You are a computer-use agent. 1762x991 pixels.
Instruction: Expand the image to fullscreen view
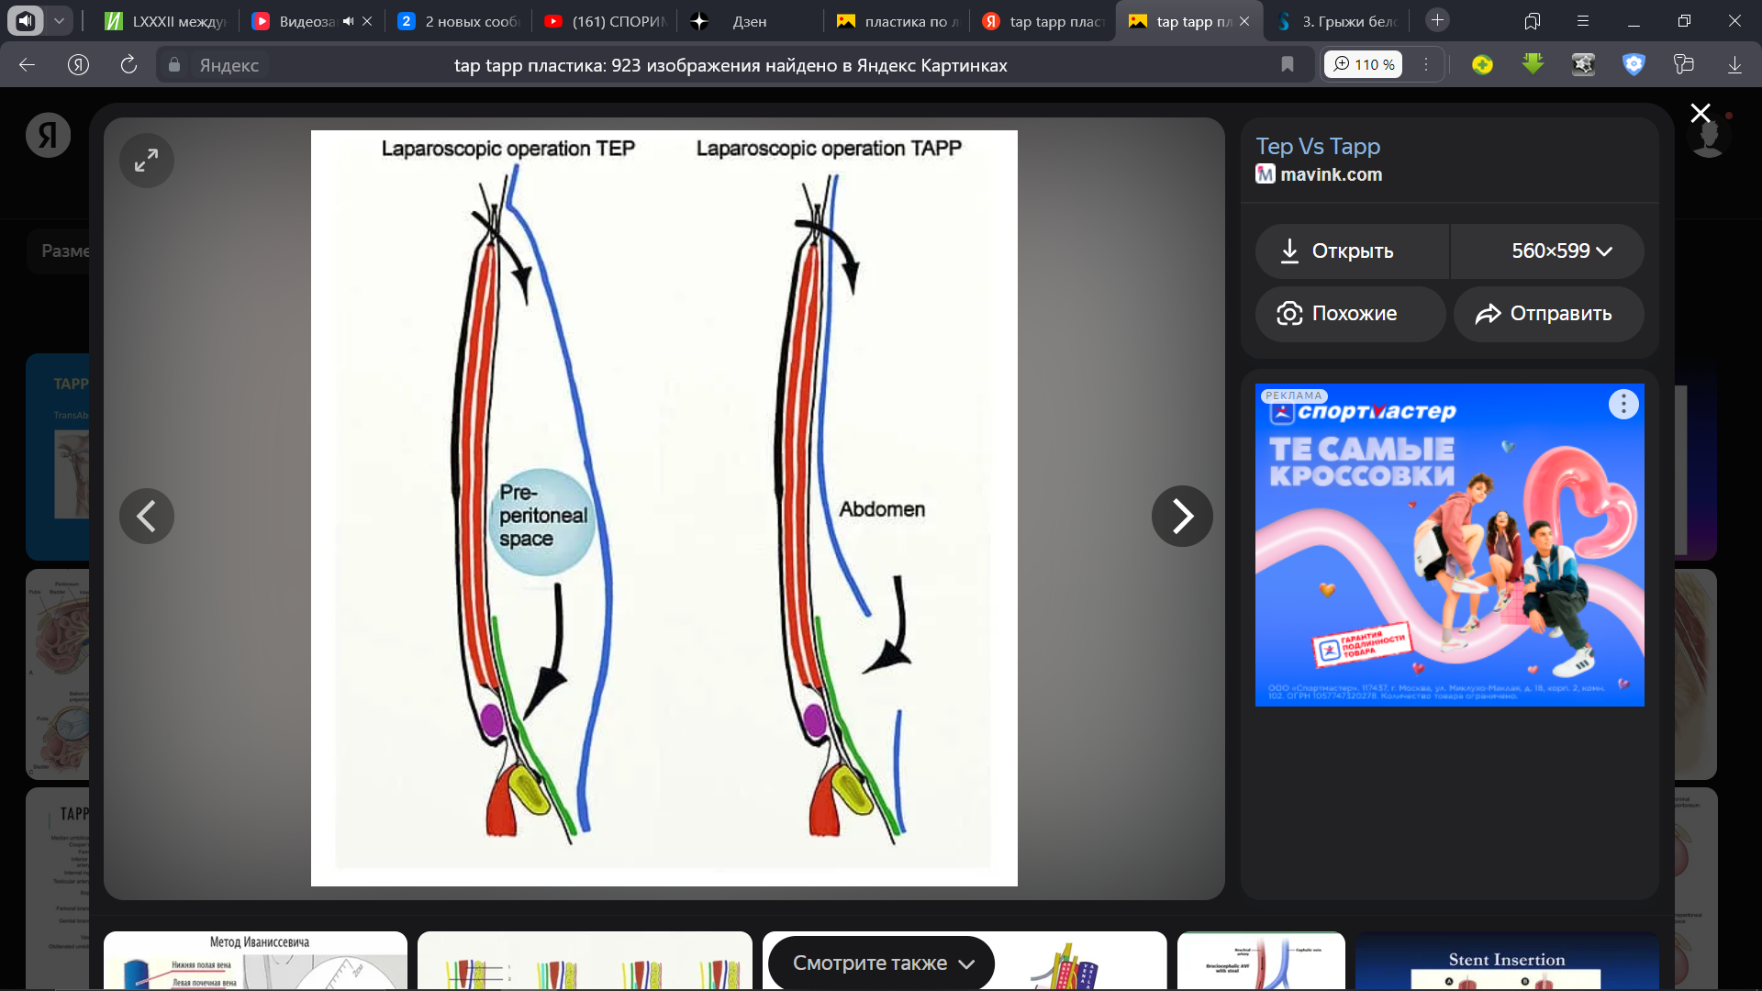pos(147,161)
